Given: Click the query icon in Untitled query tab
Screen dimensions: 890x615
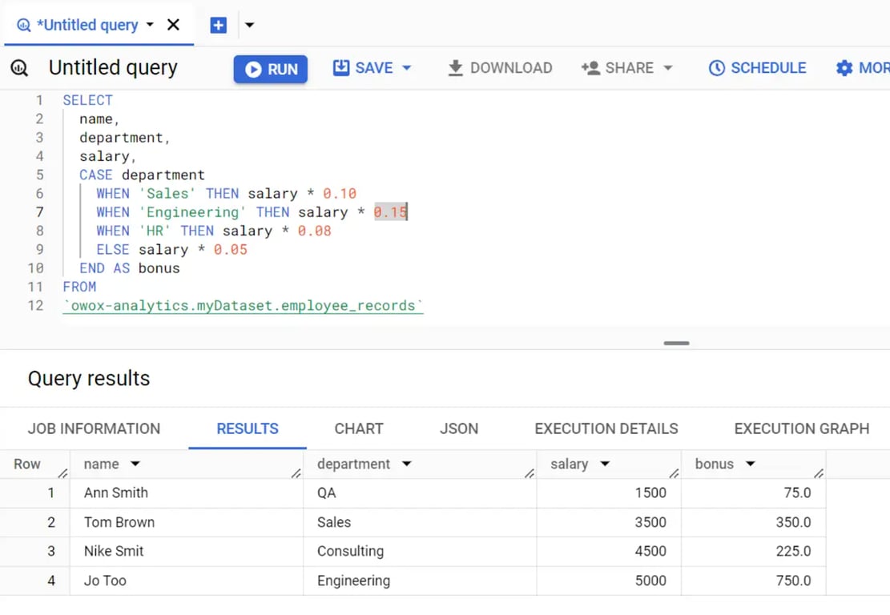Looking at the screenshot, I should tap(23, 25).
